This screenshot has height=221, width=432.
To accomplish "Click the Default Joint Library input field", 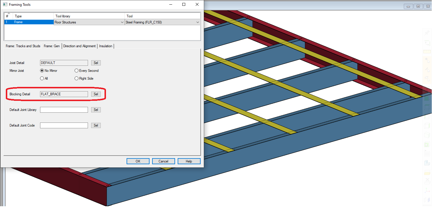I will coord(64,110).
